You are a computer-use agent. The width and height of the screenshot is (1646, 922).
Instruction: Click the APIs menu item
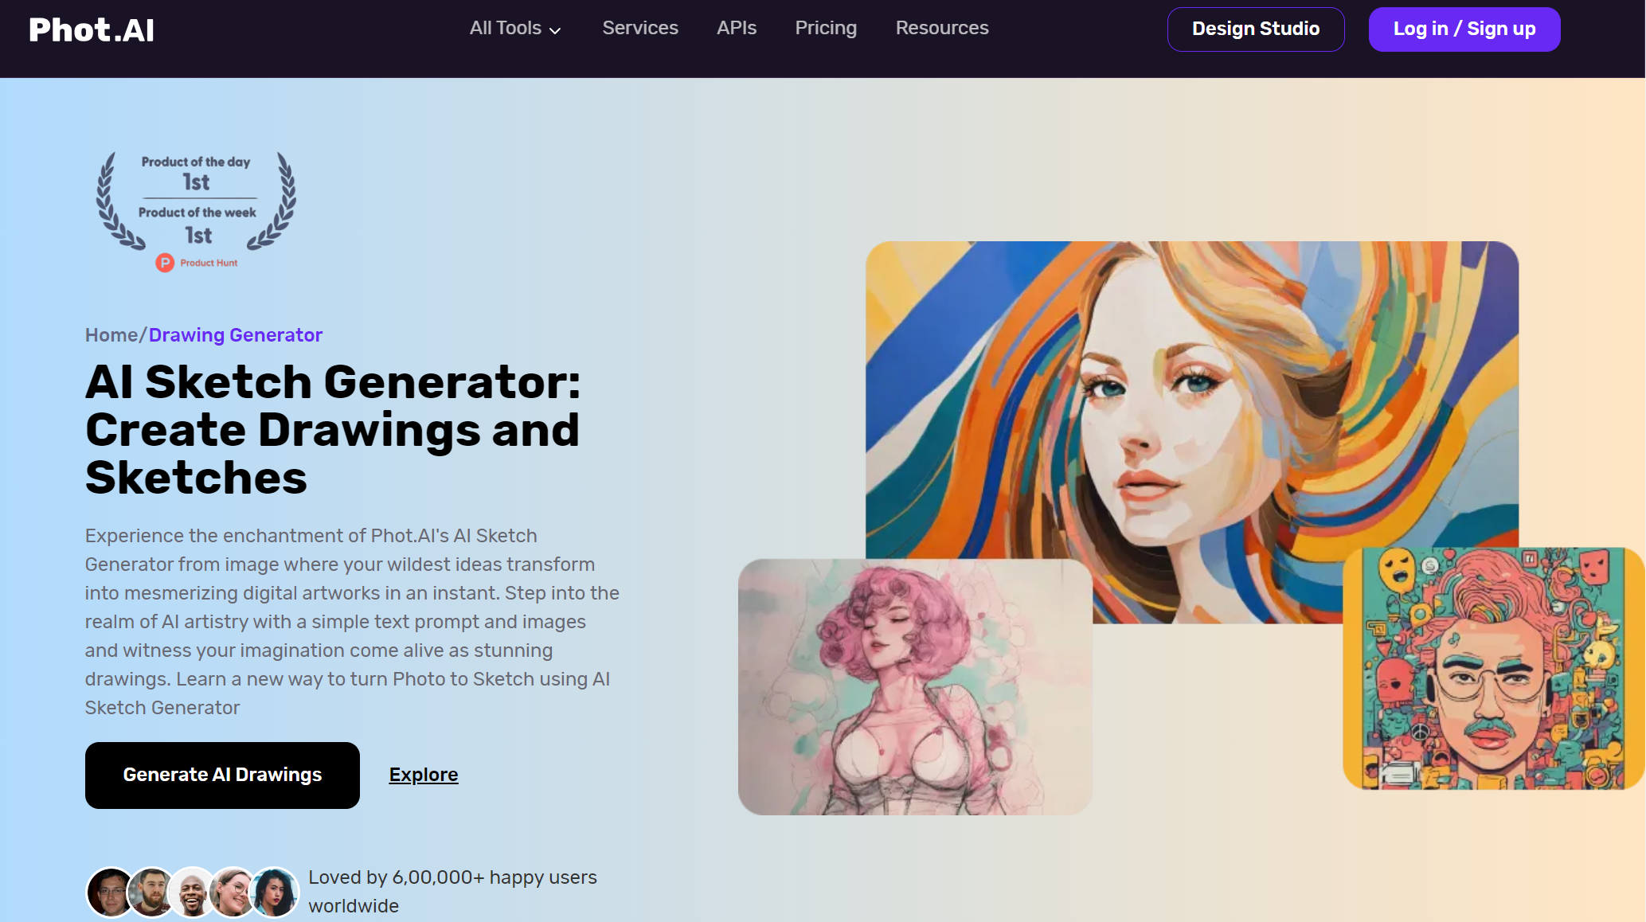click(x=736, y=28)
